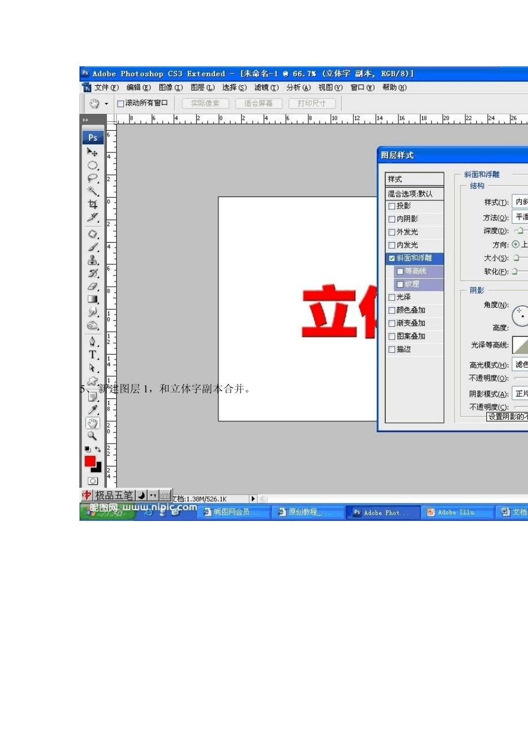Viewport: 528px width, 748px height.
Task: Open the Hand tool preset picker arrow
Action: click(106, 104)
